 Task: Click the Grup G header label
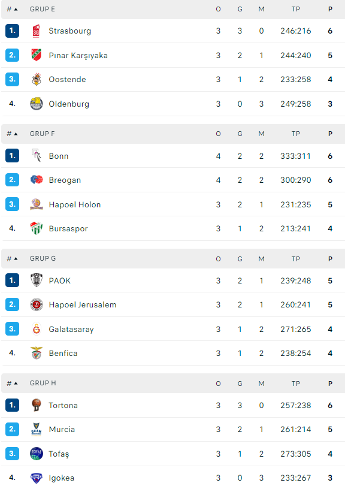click(43, 258)
